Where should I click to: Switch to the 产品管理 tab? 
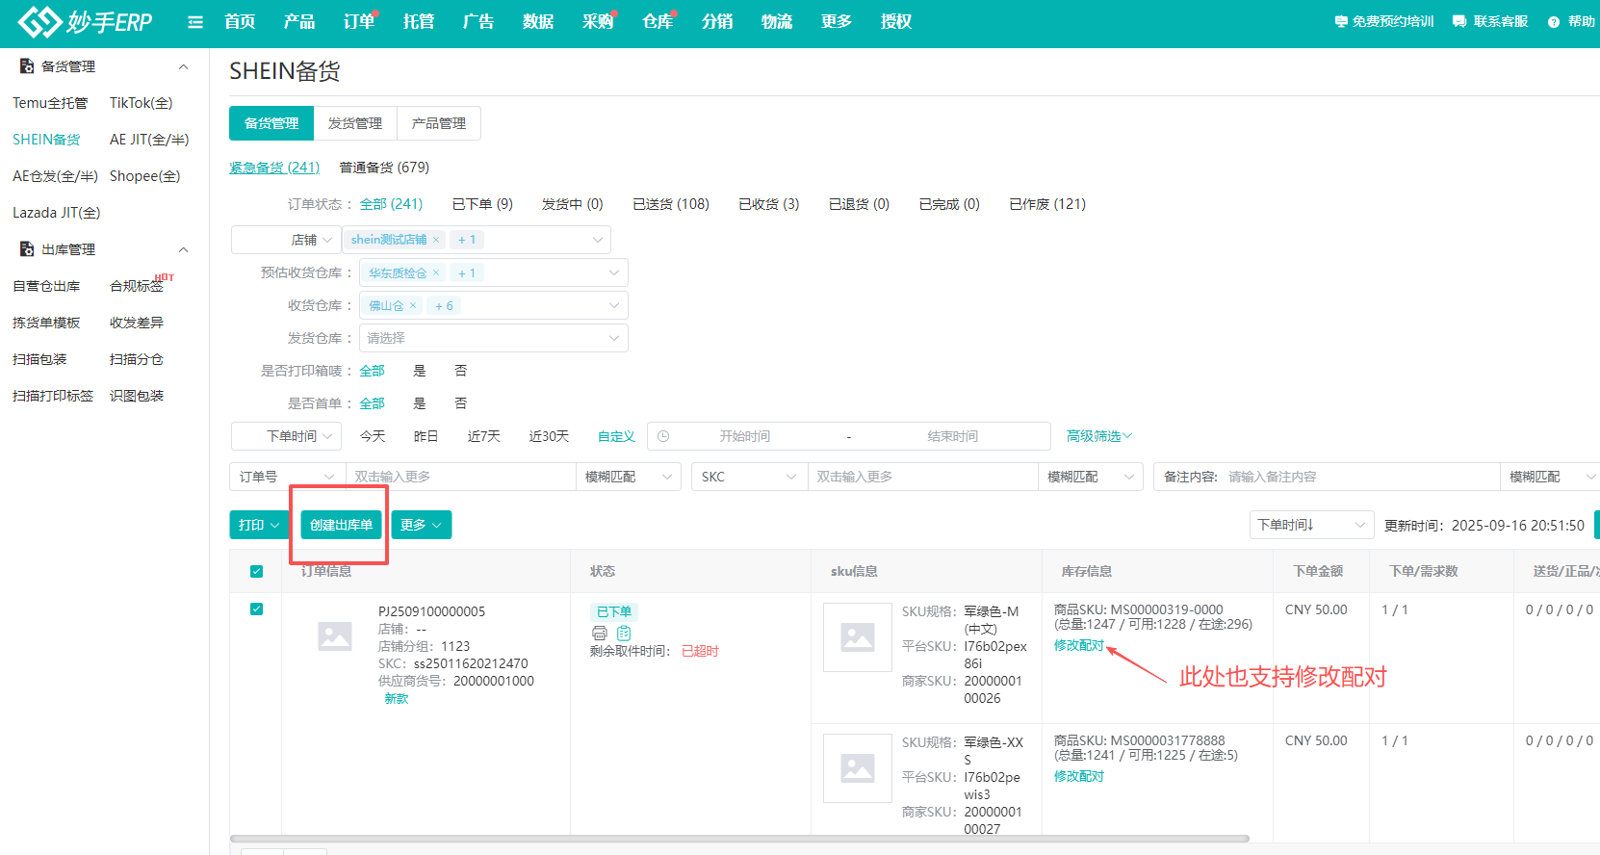[x=439, y=123]
